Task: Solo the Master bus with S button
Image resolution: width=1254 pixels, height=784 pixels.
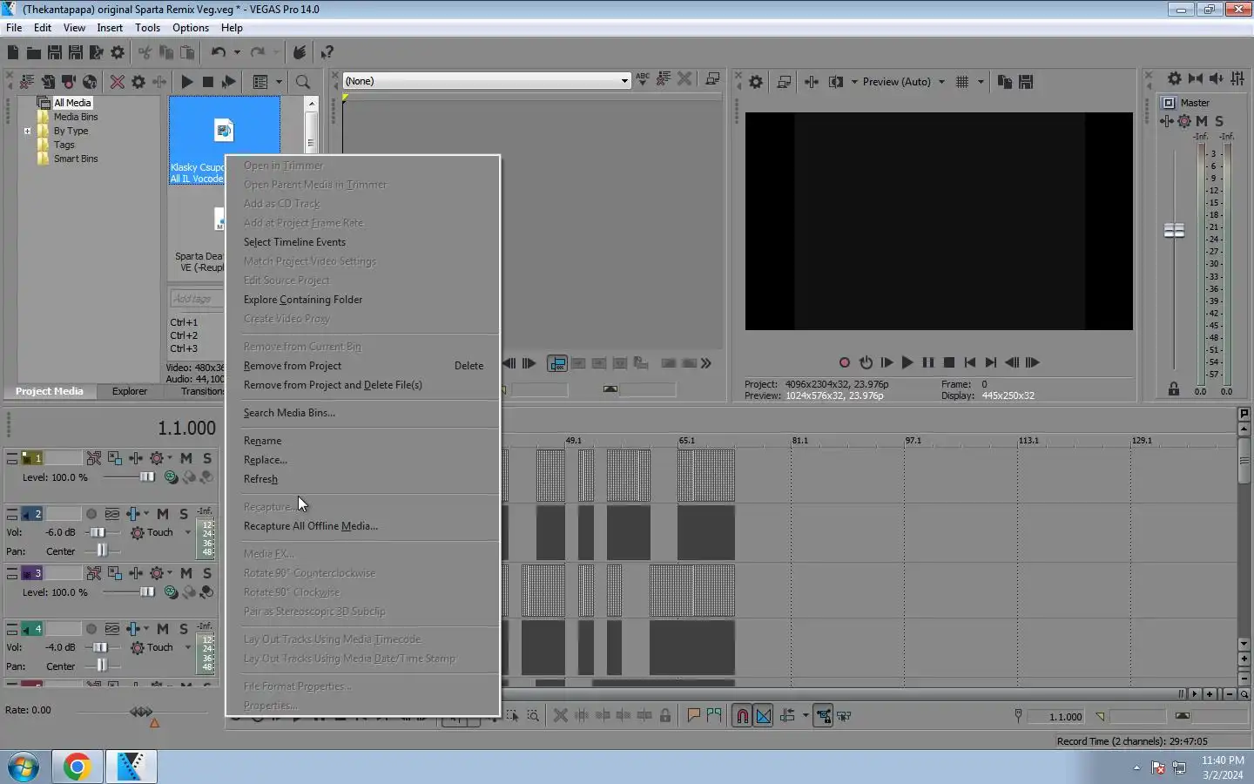Action: click(x=1219, y=121)
